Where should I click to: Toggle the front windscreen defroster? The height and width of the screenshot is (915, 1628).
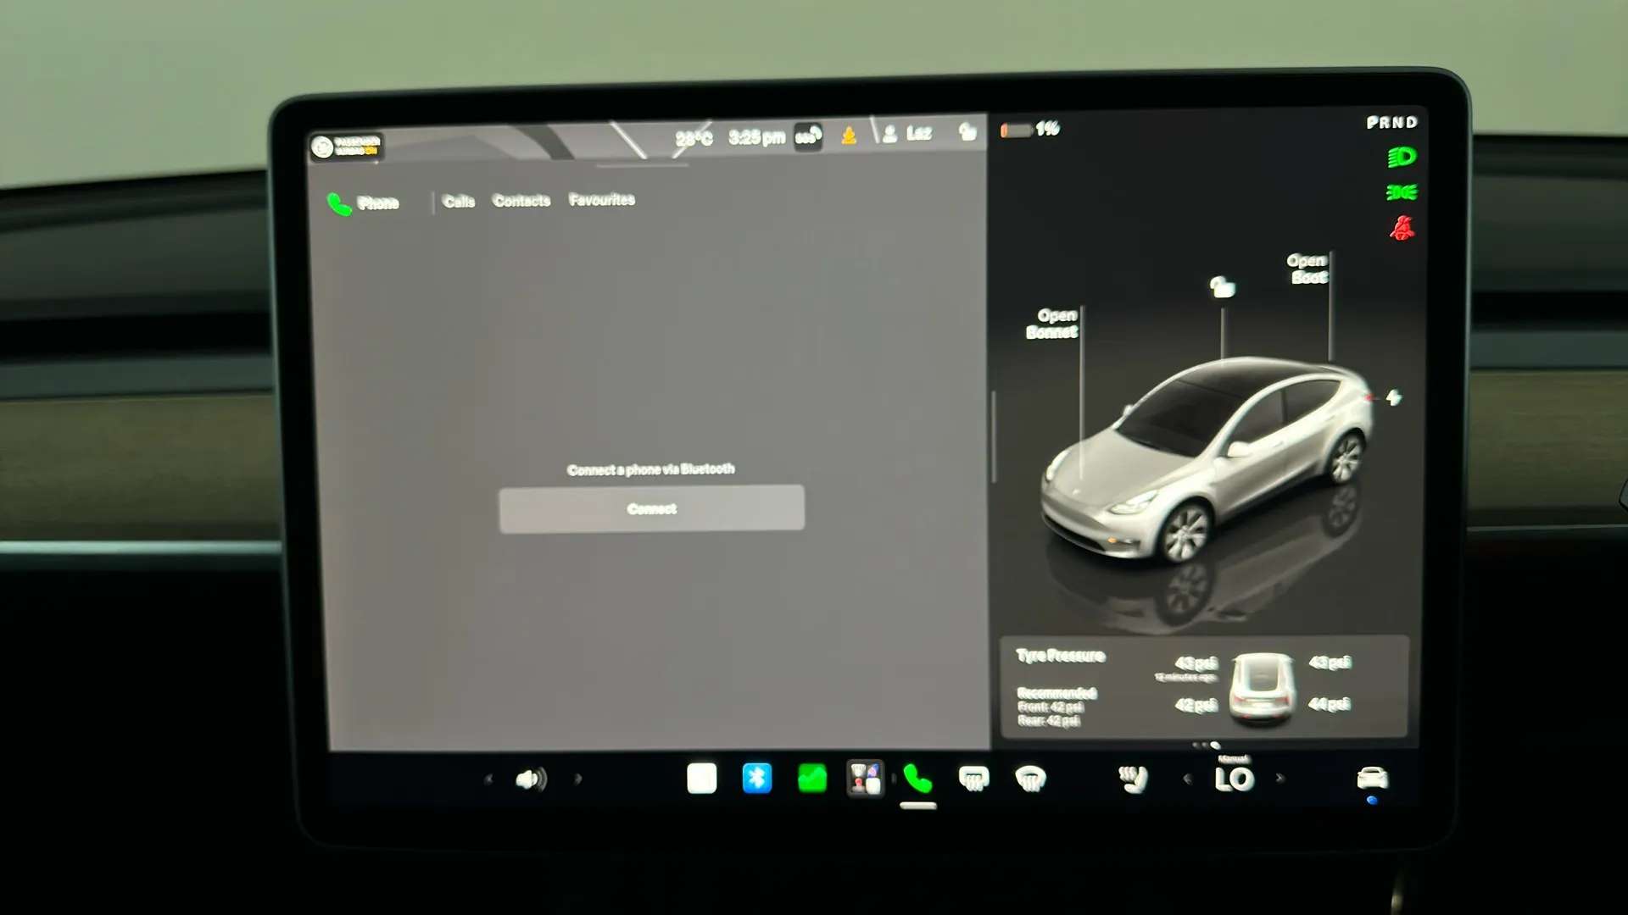(1030, 778)
